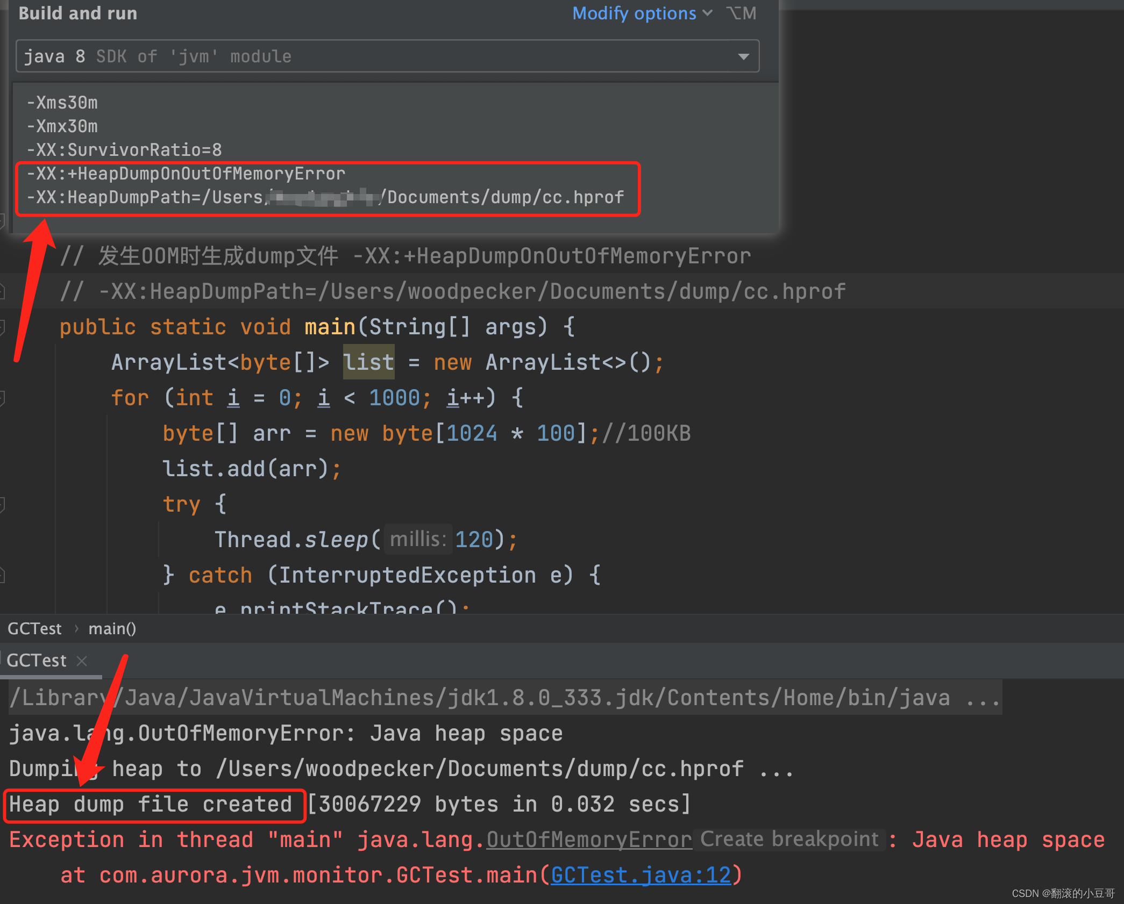Click the -Xms30m VM option line
This screenshot has height=904, width=1124.
tap(62, 102)
